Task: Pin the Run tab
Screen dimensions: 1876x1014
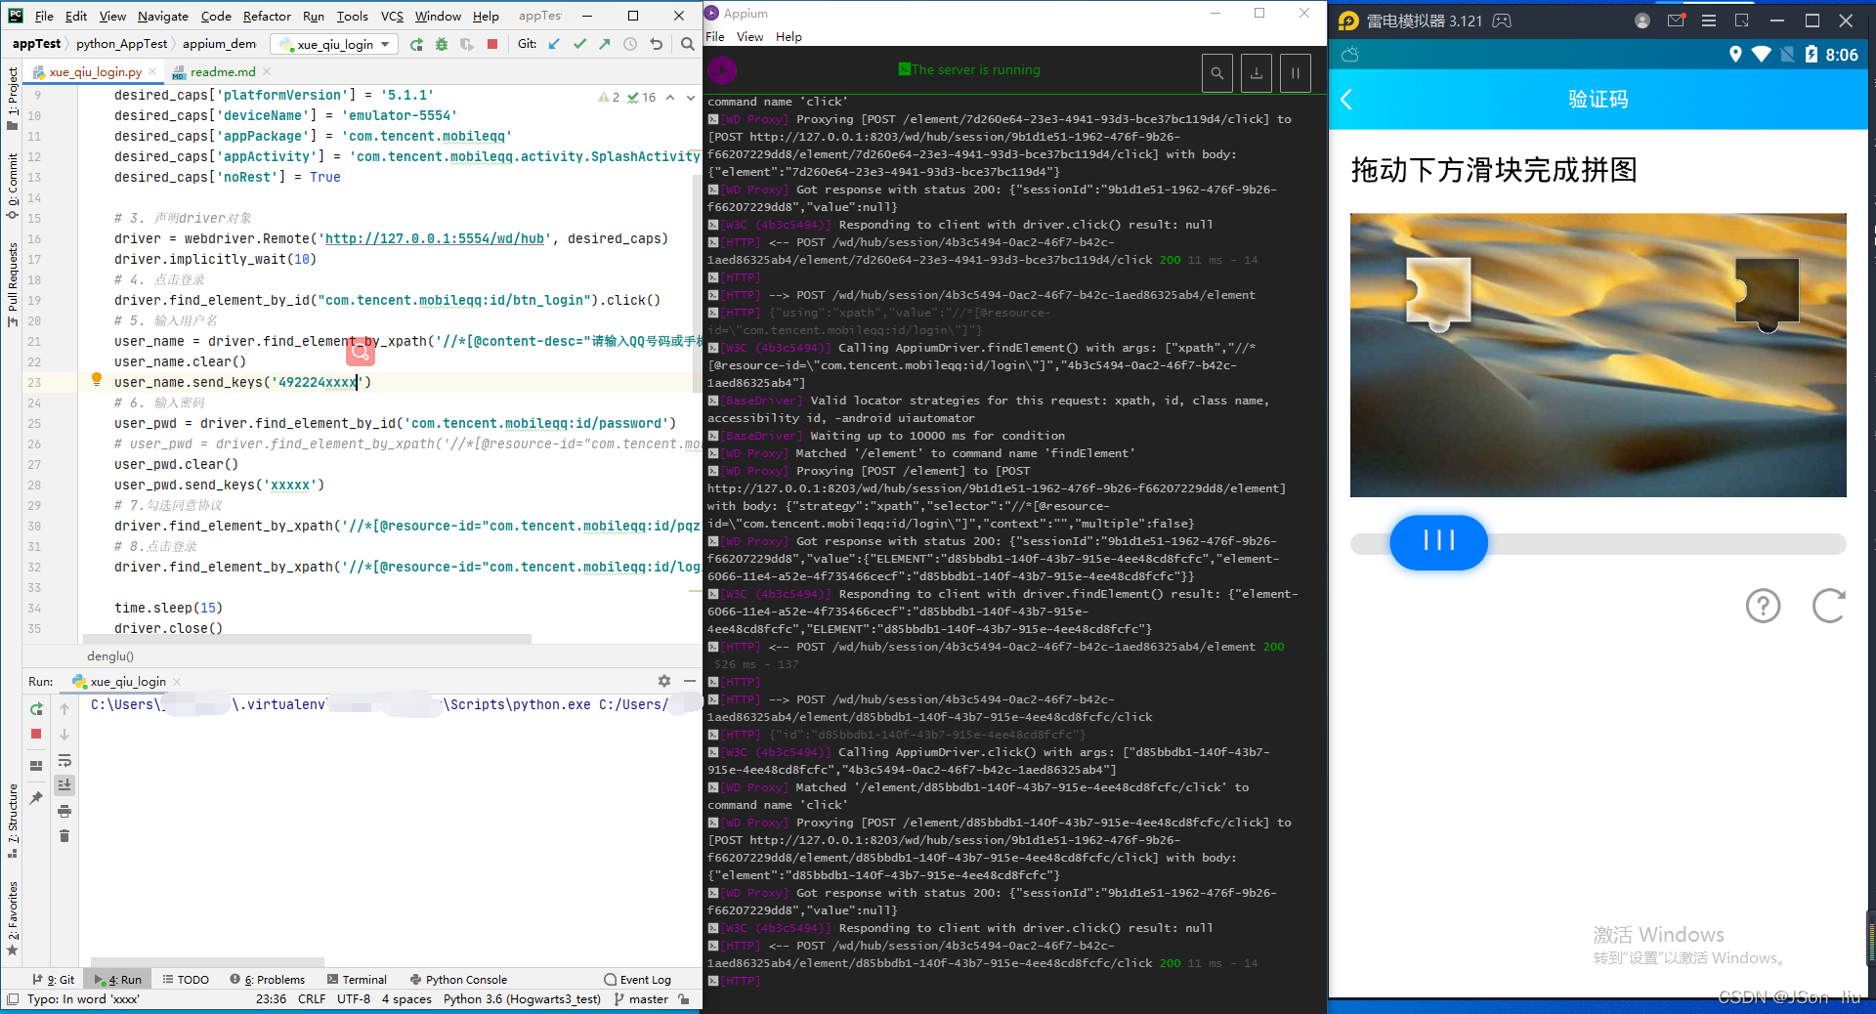Action: coord(36,798)
